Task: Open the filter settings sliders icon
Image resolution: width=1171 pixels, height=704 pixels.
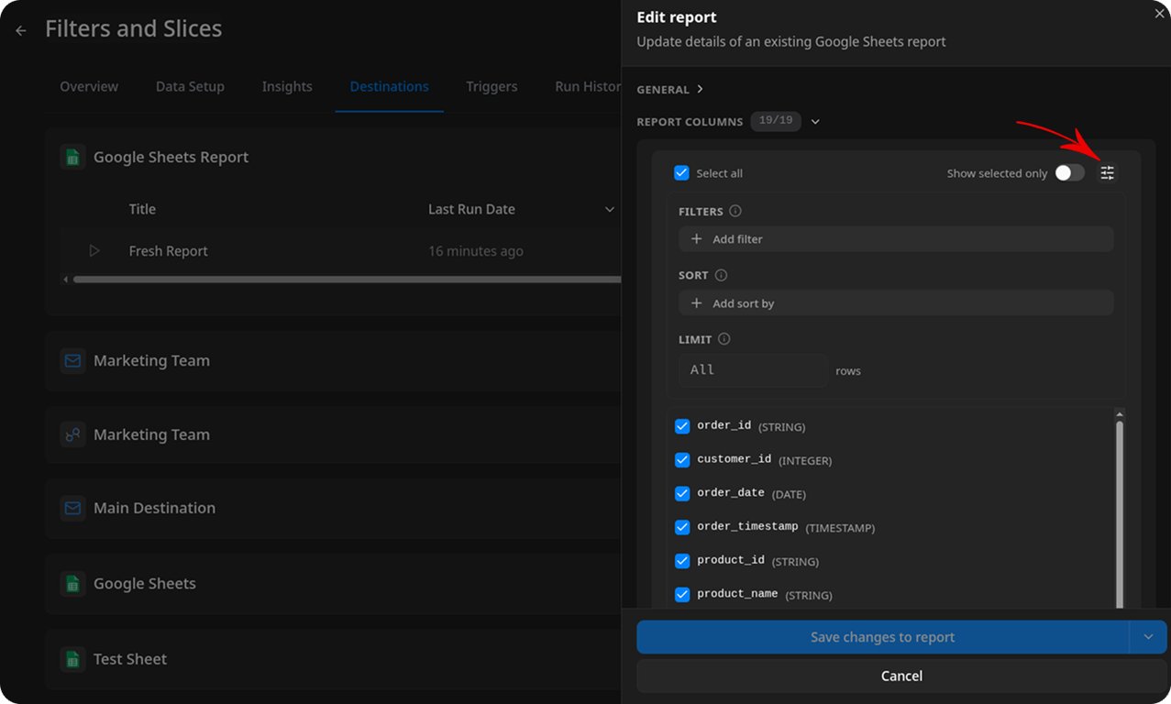Action: [1108, 173]
